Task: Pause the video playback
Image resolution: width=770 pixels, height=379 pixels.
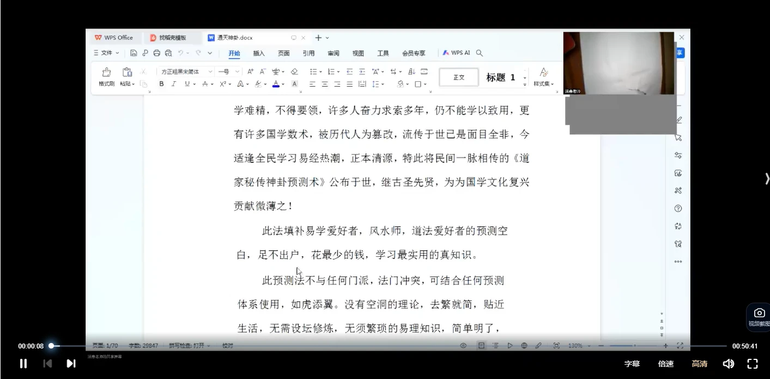Action: pyautogui.click(x=23, y=364)
